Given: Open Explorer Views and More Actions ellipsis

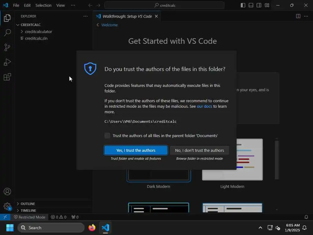Looking at the screenshot, I should [86, 16].
